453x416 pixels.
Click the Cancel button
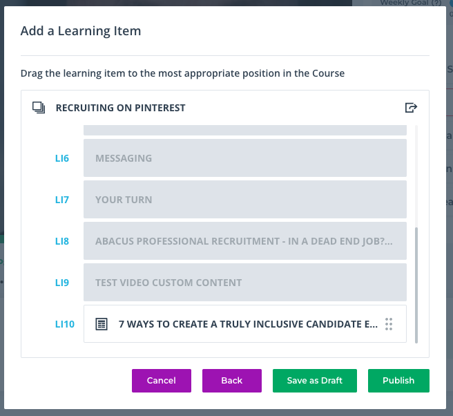(x=162, y=381)
